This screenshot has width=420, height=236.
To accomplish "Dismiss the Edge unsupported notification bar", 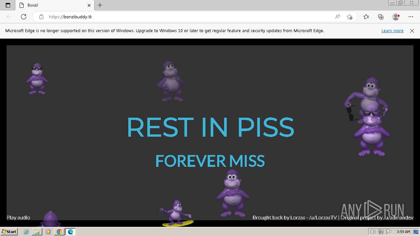I will pyautogui.click(x=412, y=31).
